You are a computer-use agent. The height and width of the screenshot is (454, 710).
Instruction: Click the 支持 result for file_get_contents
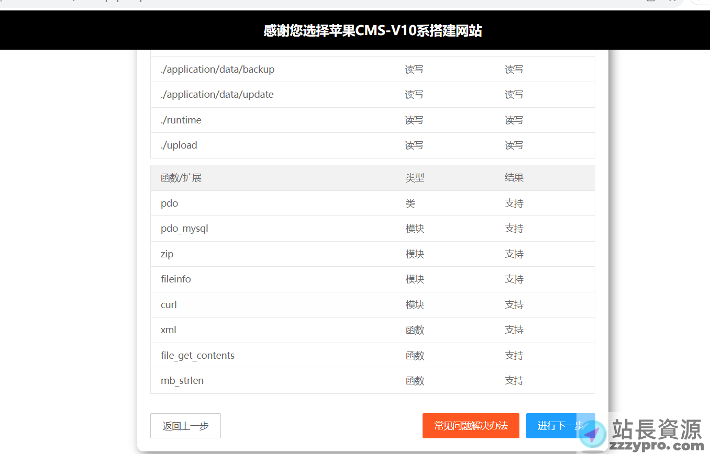pos(514,356)
